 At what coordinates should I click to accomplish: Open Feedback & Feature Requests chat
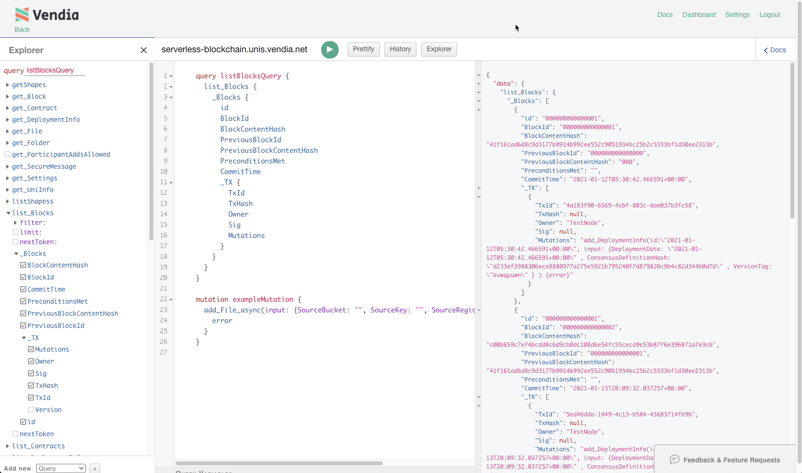point(725,459)
